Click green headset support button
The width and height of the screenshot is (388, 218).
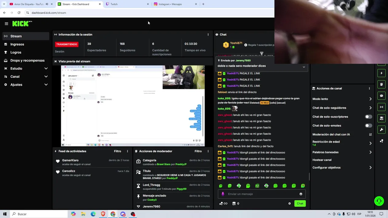click(379, 201)
